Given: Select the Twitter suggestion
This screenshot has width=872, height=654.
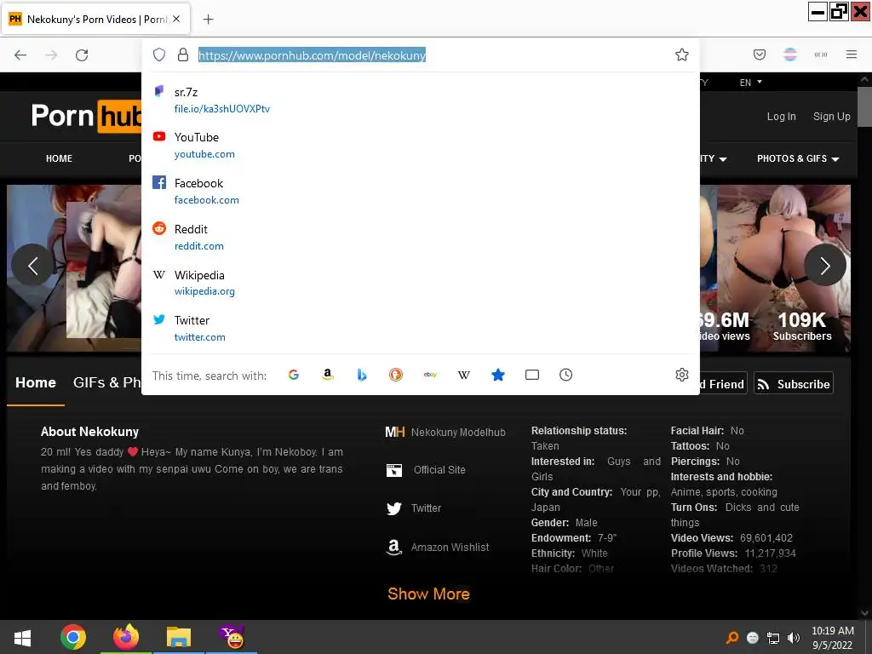Looking at the screenshot, I should [x=421, y=328].
